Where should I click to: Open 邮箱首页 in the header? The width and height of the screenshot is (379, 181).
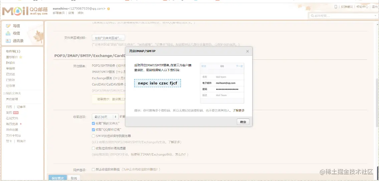[x=59, y=13]
